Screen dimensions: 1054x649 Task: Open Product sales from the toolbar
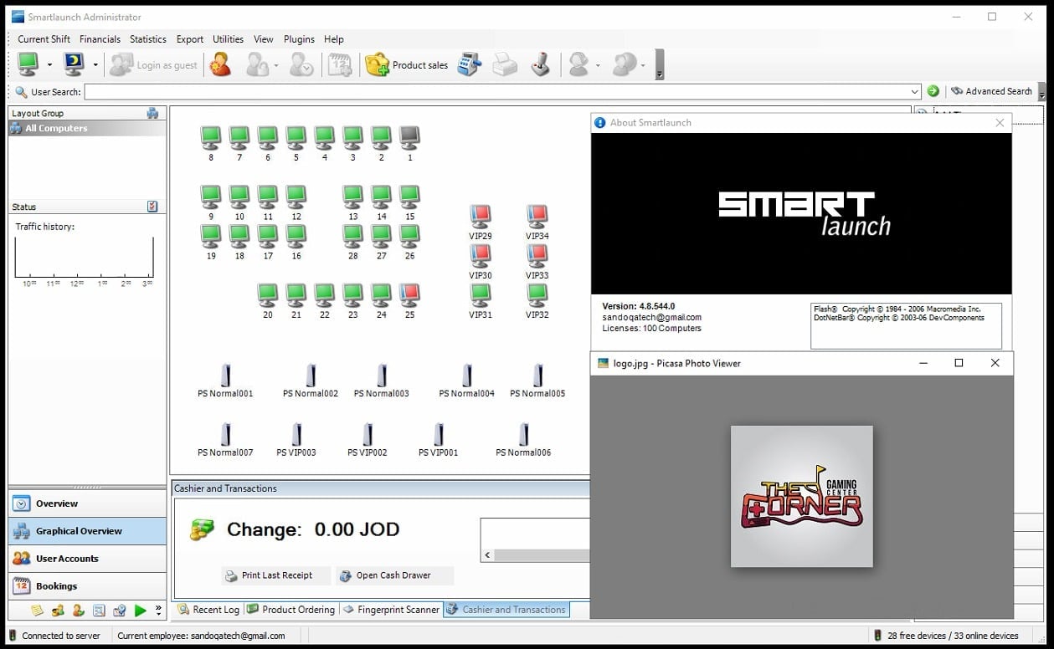tap(408, 65)
